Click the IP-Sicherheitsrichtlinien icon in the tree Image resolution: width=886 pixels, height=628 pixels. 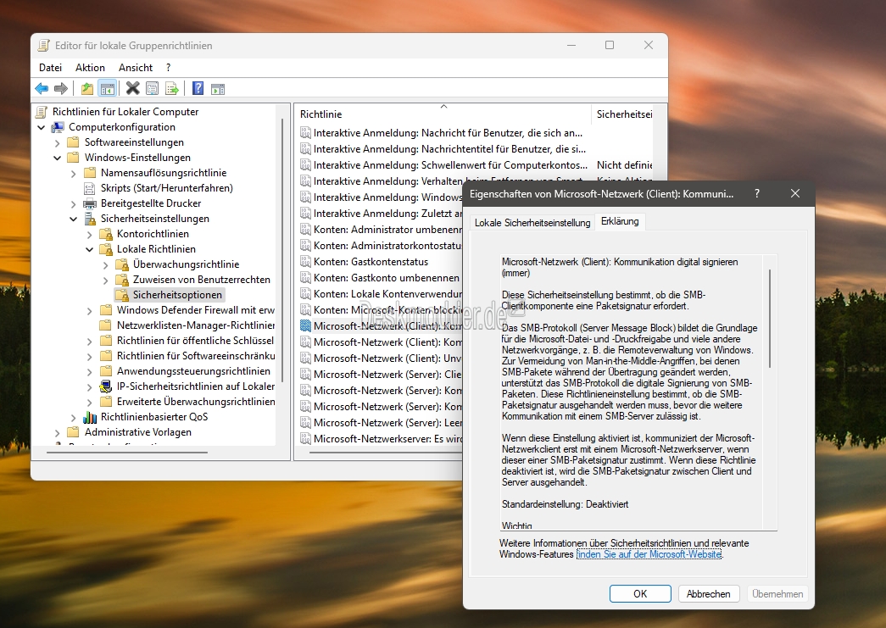106,386
